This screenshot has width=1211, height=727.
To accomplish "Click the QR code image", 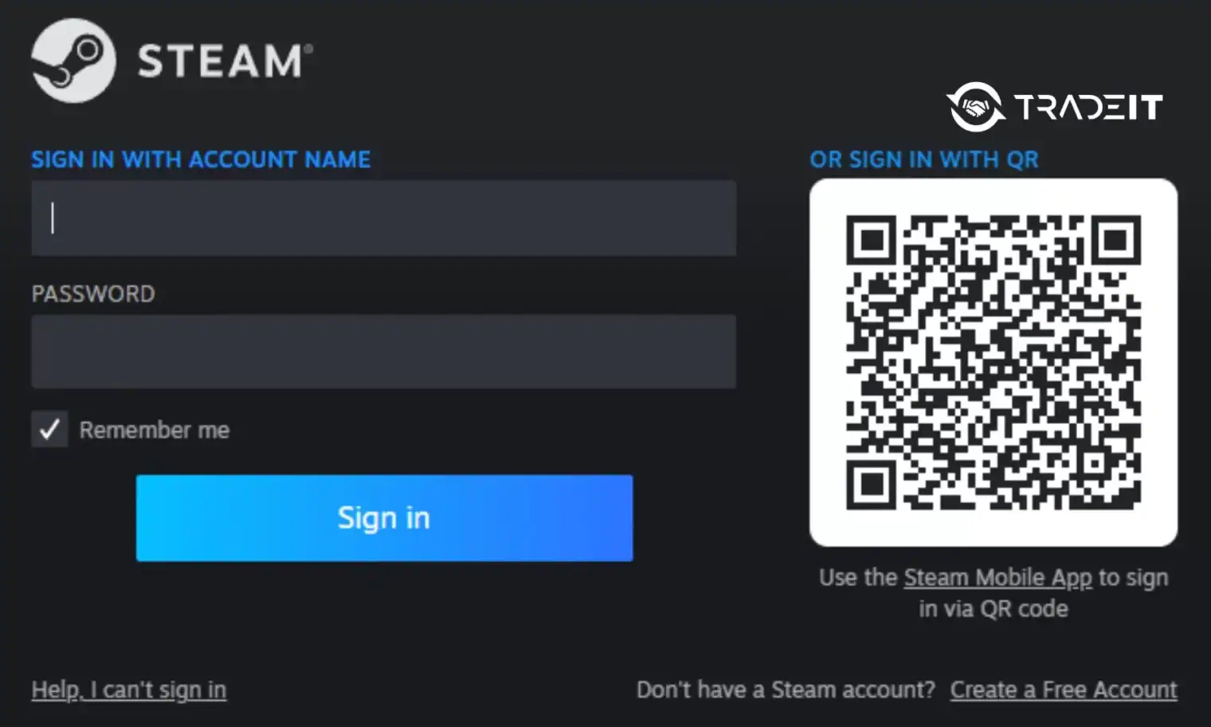I will 993,363.
